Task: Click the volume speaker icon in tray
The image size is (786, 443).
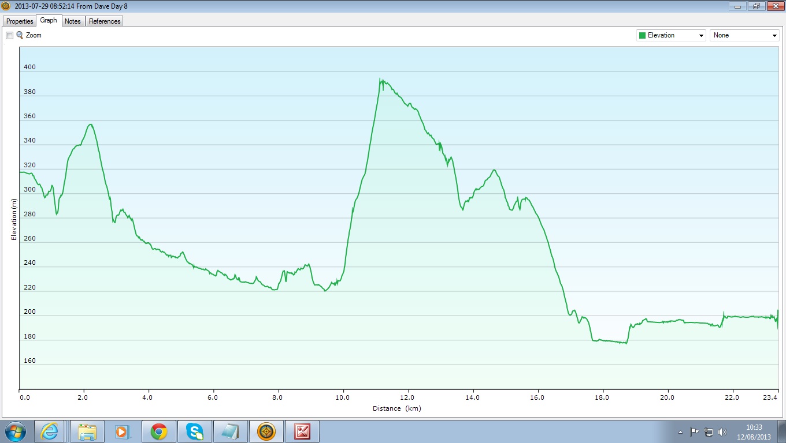Action: [722, 431]
